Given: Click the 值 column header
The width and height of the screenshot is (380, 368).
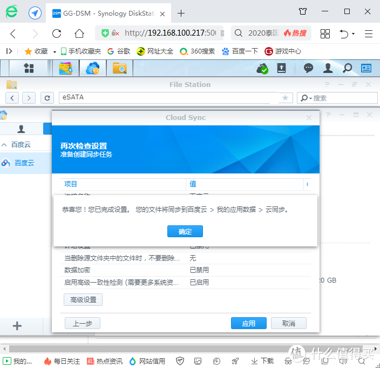Looking at the screenshot, I should coord(245,184).
